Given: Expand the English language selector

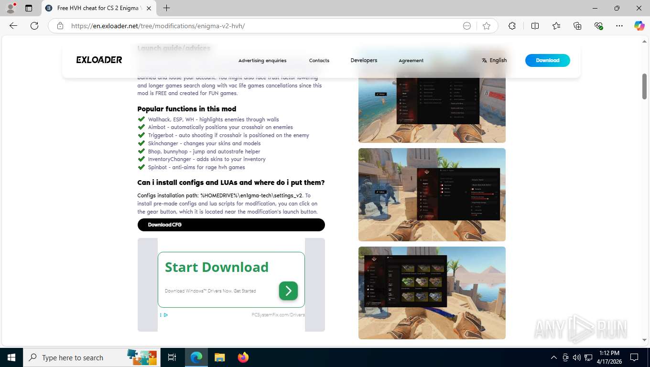Looking at the screenshot, I should (x=494, y=60).
